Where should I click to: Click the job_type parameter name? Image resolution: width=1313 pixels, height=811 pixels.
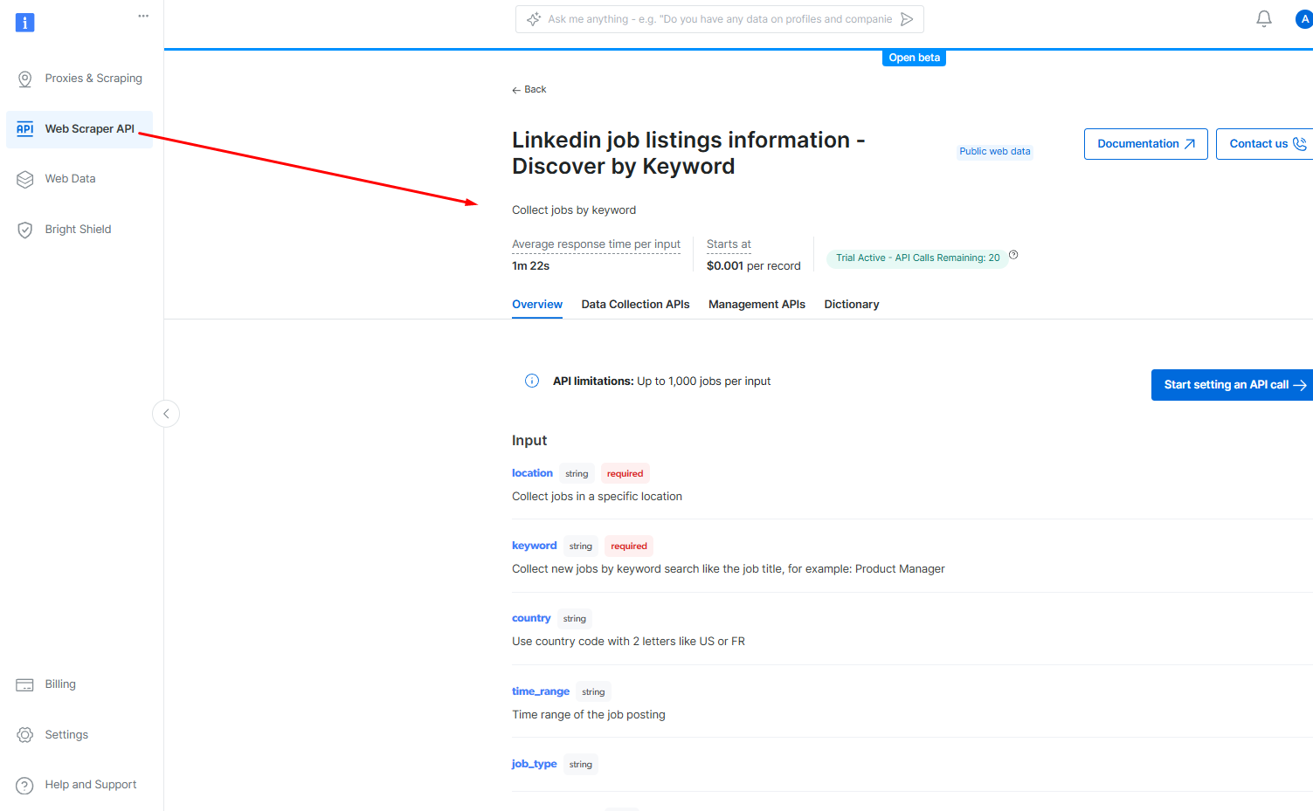534,764
